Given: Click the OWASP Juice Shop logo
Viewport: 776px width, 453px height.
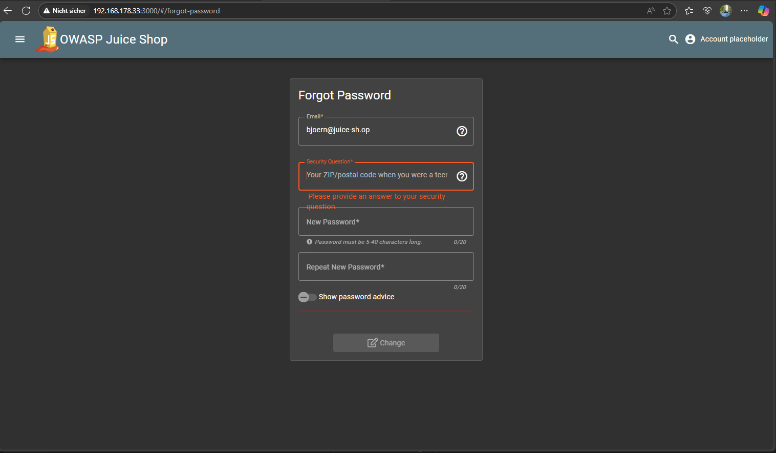Looking at the screenshot, I should [49, 39].
